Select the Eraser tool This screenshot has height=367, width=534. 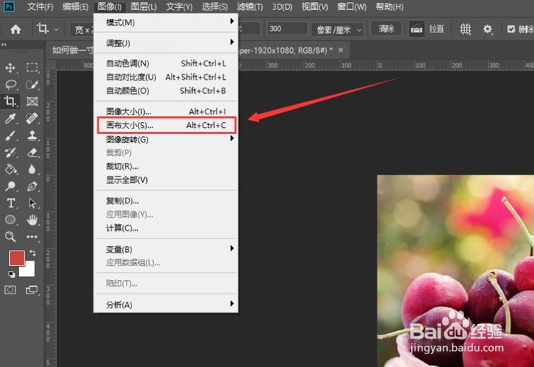pyautogui.click(x=32, y=152)
